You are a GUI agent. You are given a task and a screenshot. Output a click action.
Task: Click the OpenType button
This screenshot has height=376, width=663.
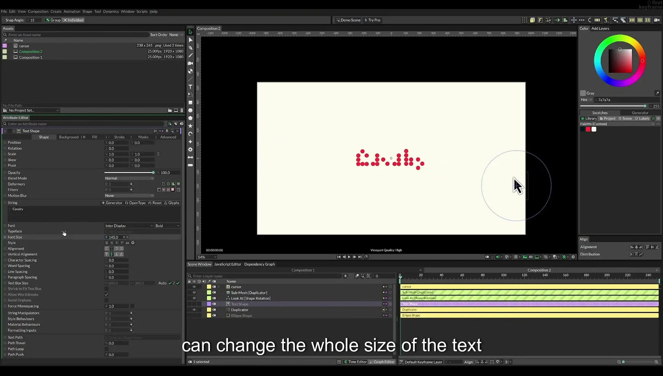coord(135,203)
